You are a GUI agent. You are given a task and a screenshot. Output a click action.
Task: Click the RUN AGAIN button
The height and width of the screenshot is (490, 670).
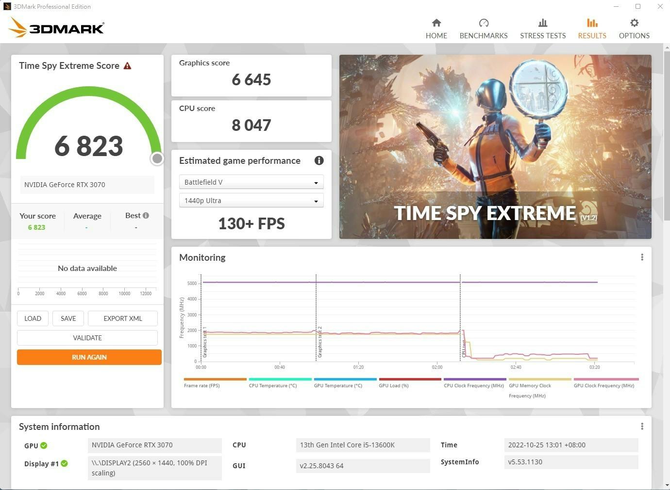pos(89,357)
